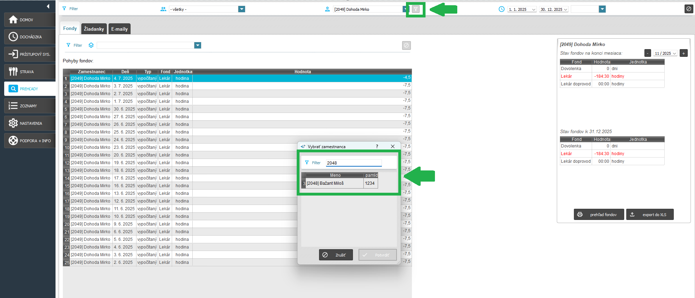Open the start date 1. 1. 2025 picker
The image size is (695, 298).
tap(522, 9)
